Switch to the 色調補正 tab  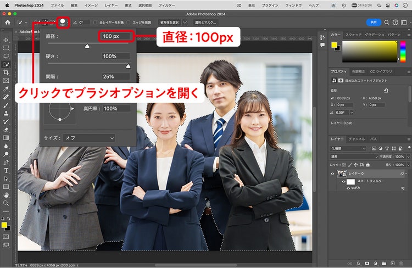pos(358,71)
